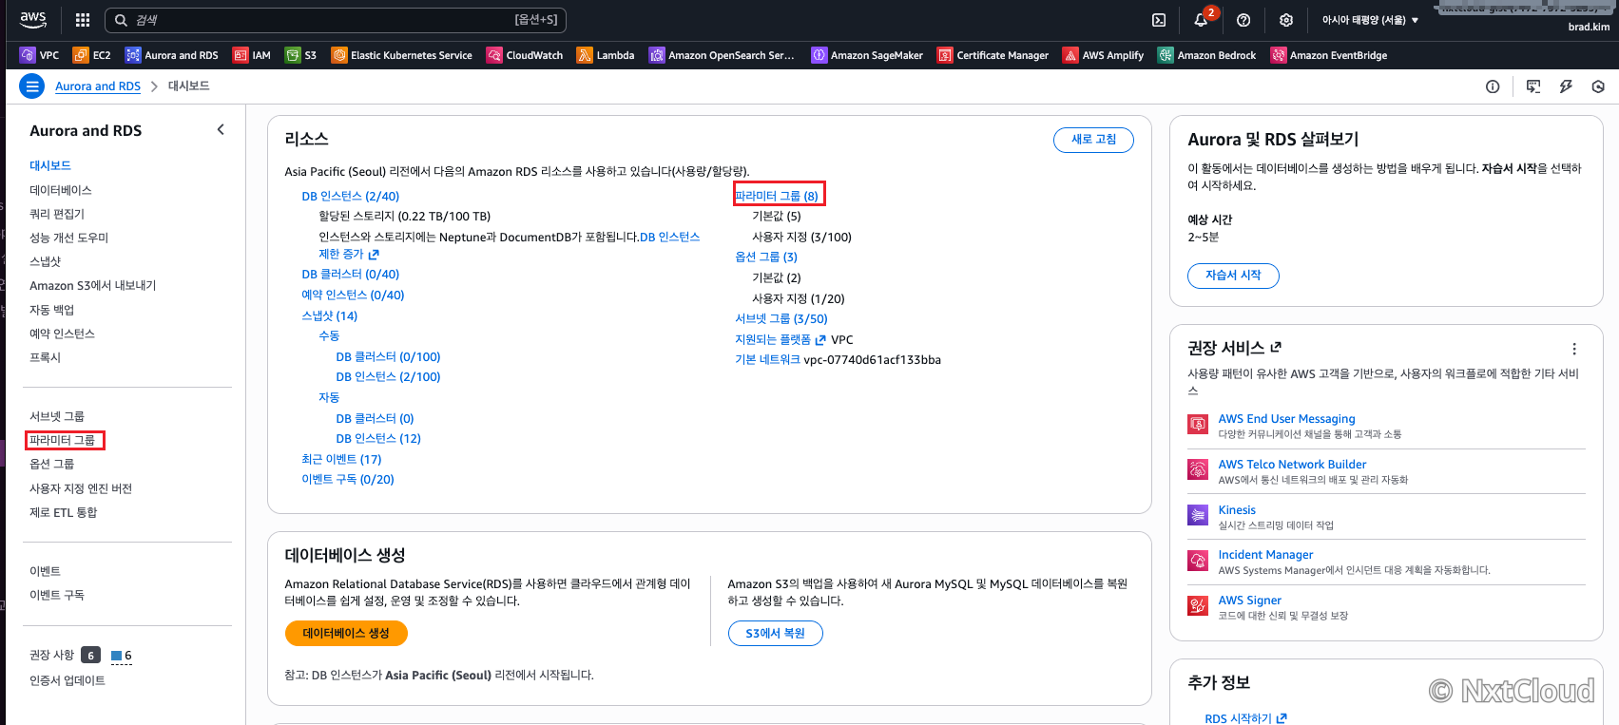Open the DB 인스턴스 (2/40) link

[x=351, y=196]
